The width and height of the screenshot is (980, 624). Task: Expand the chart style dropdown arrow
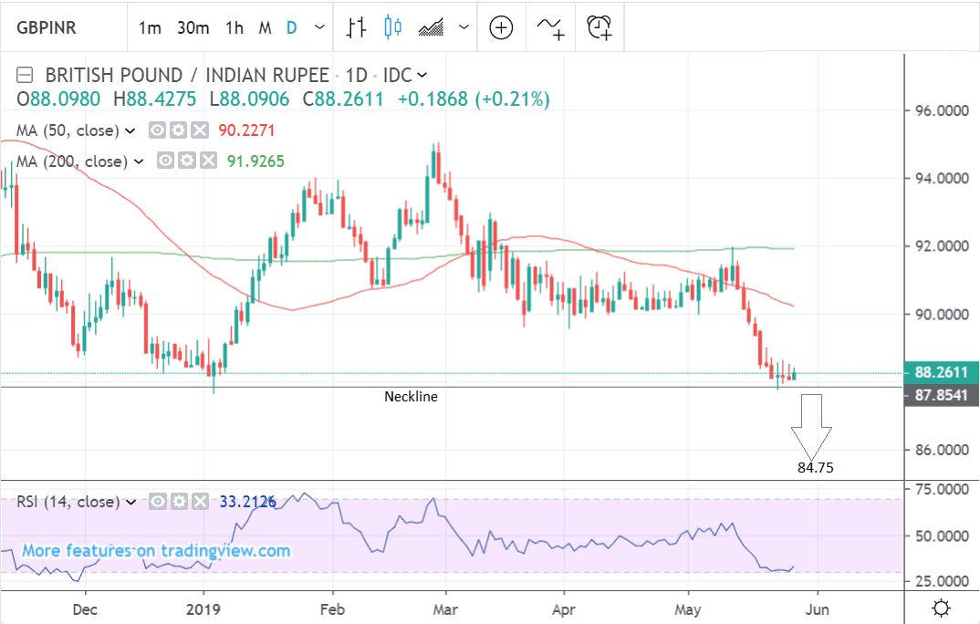point(466,27)
